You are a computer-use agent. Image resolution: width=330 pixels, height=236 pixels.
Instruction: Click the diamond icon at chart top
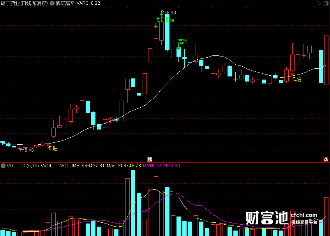coord(319,3)
